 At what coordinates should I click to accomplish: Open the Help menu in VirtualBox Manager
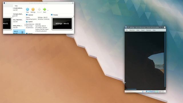point(16,6)
